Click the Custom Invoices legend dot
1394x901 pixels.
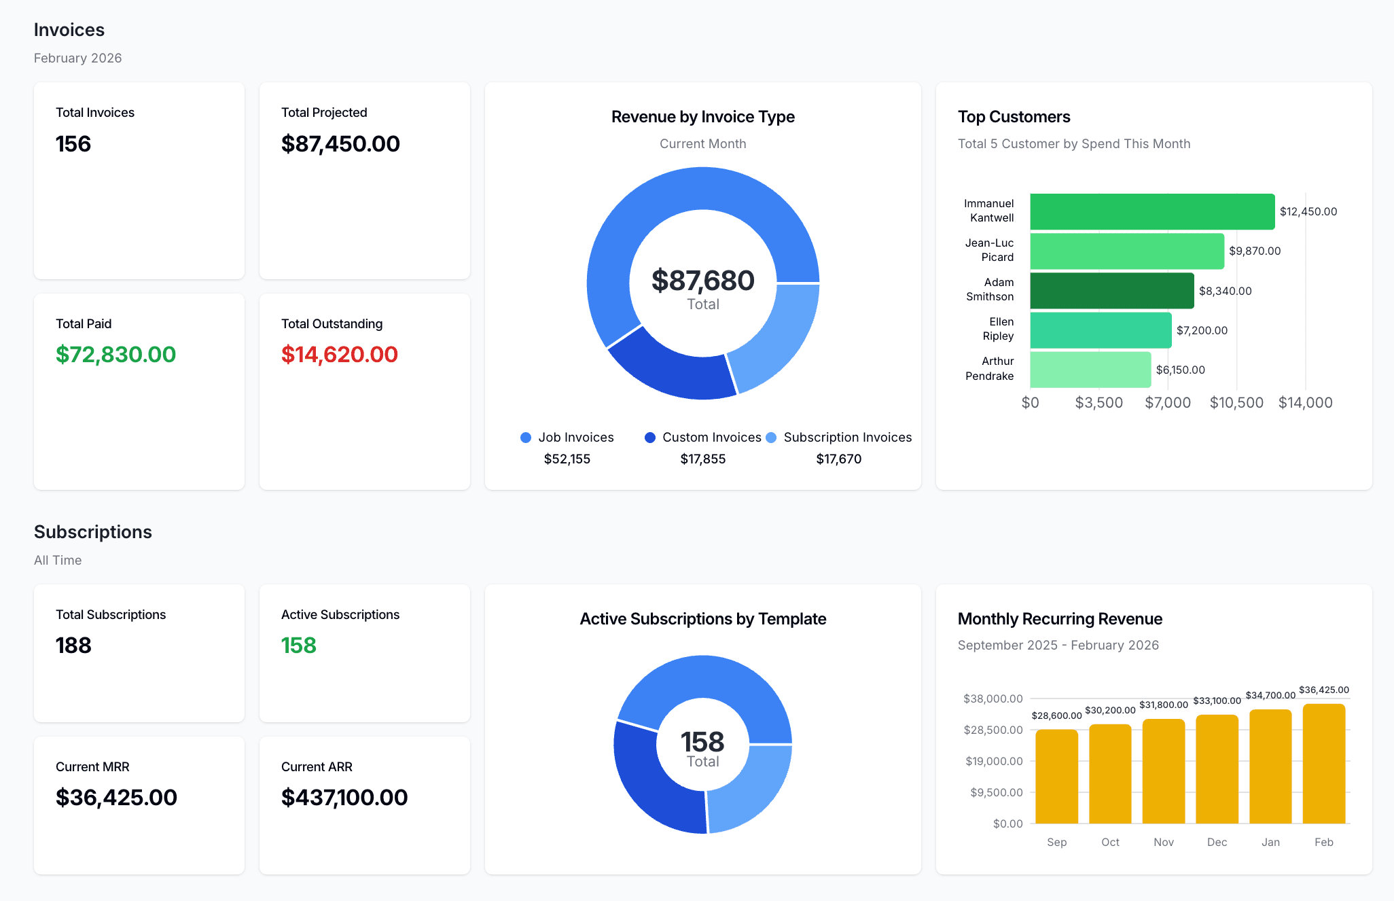650,438
